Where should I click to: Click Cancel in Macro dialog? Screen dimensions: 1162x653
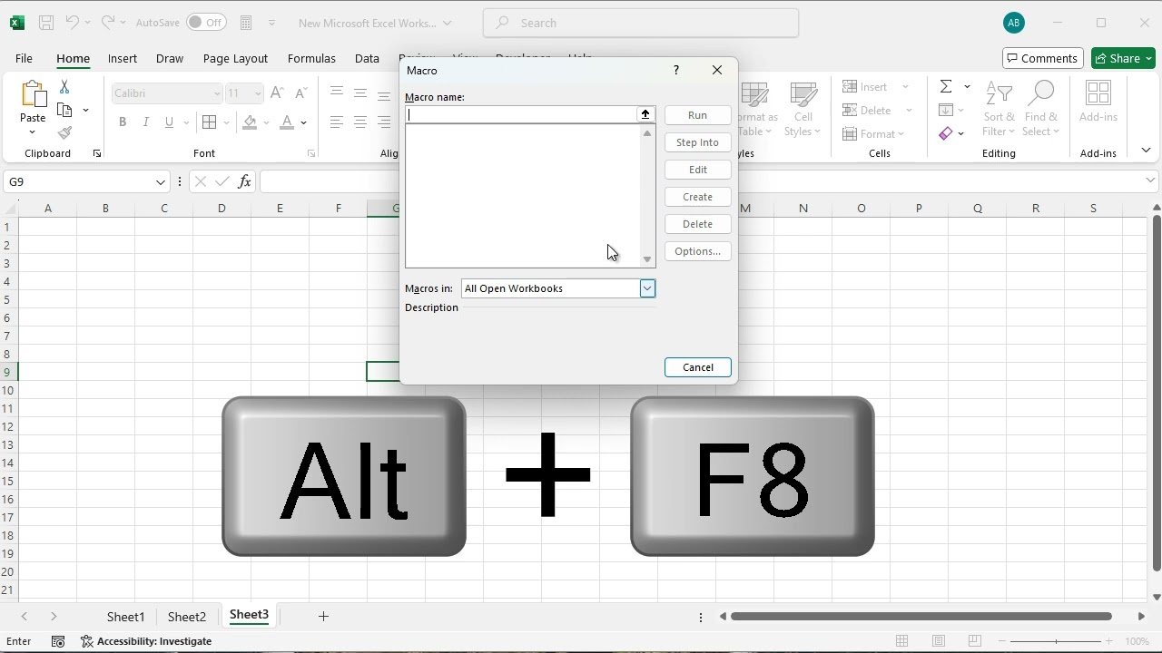point(698,367)
